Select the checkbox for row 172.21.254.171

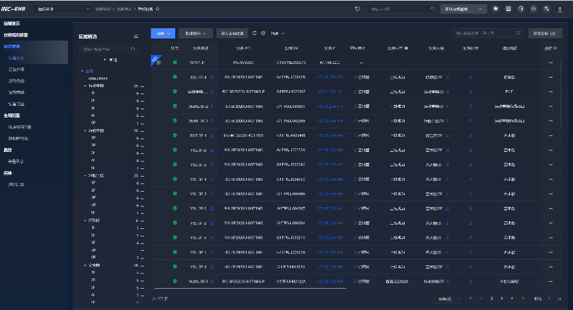pos(159,107)
